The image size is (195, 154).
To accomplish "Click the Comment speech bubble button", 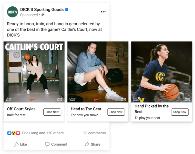I will click(56, 144).
